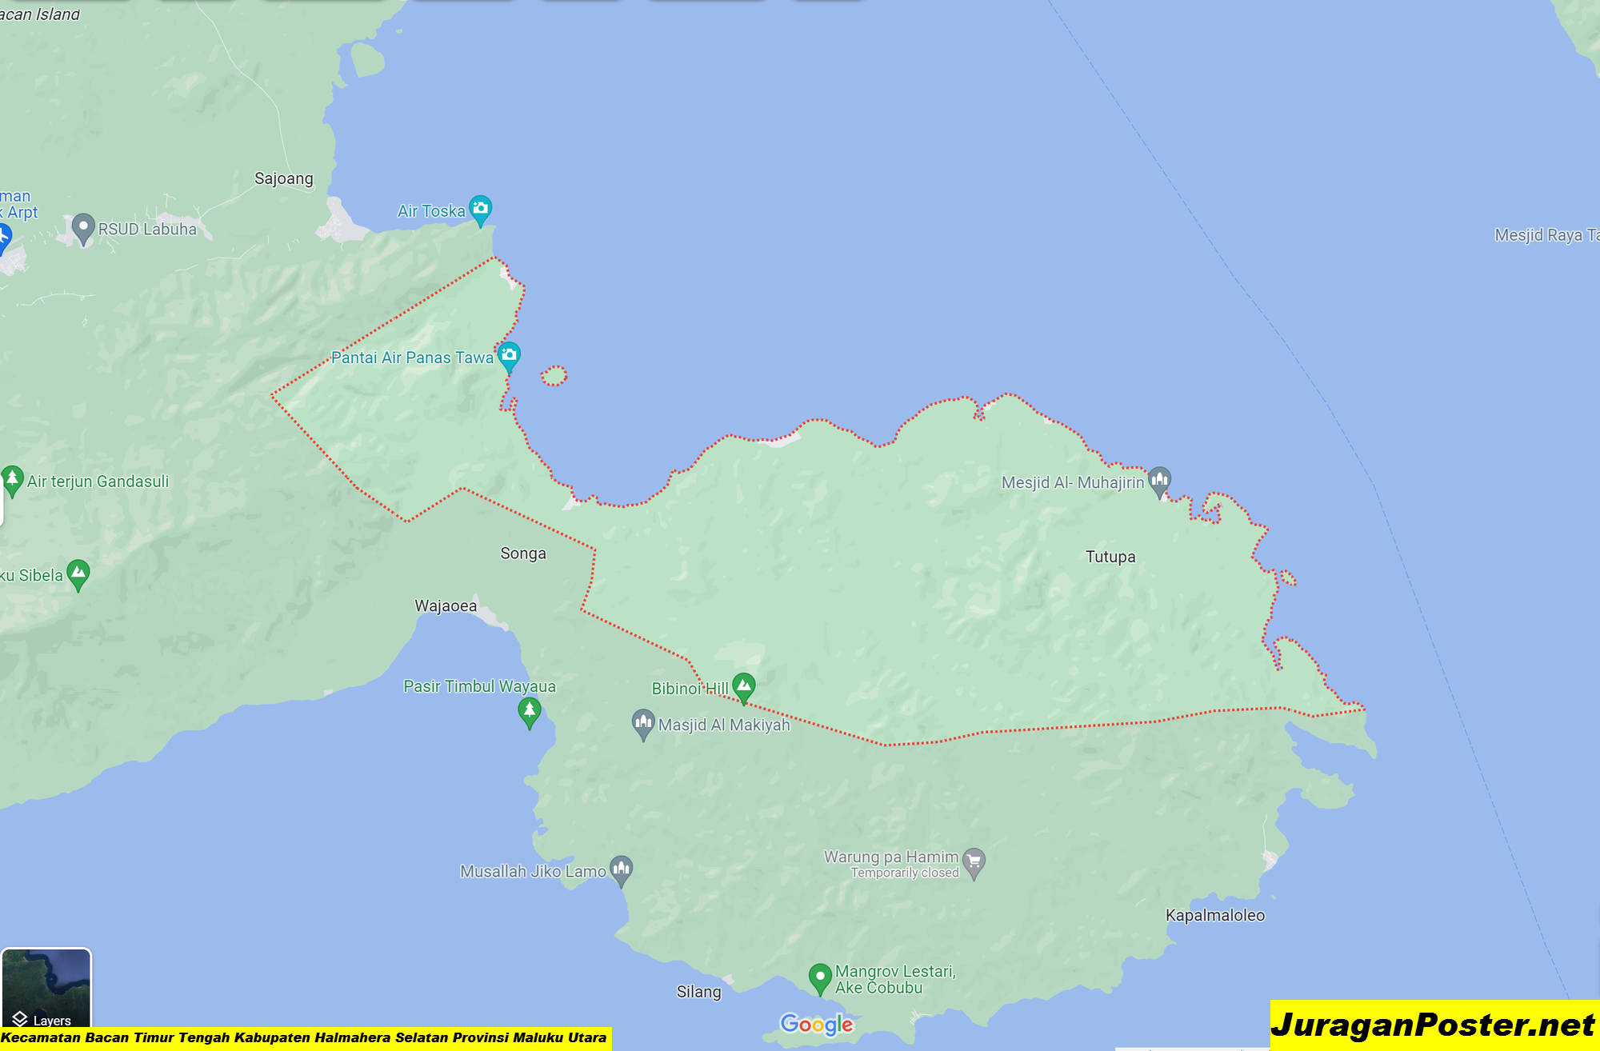This screenshot has height=1051, width=1600.
Task: Open the Mangrov Lestari green location pin
Action: coord(820,978)
